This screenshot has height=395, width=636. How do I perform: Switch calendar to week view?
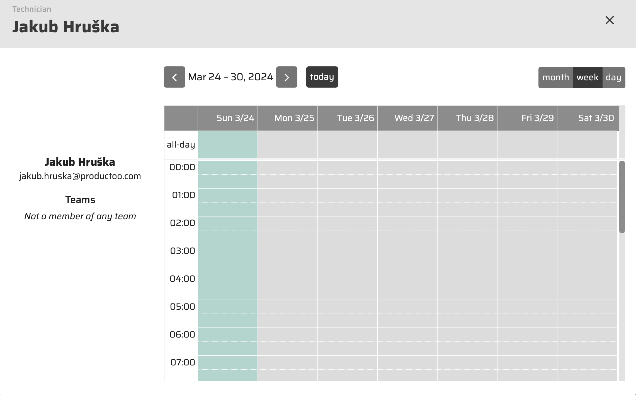click(x=587, y=77)
